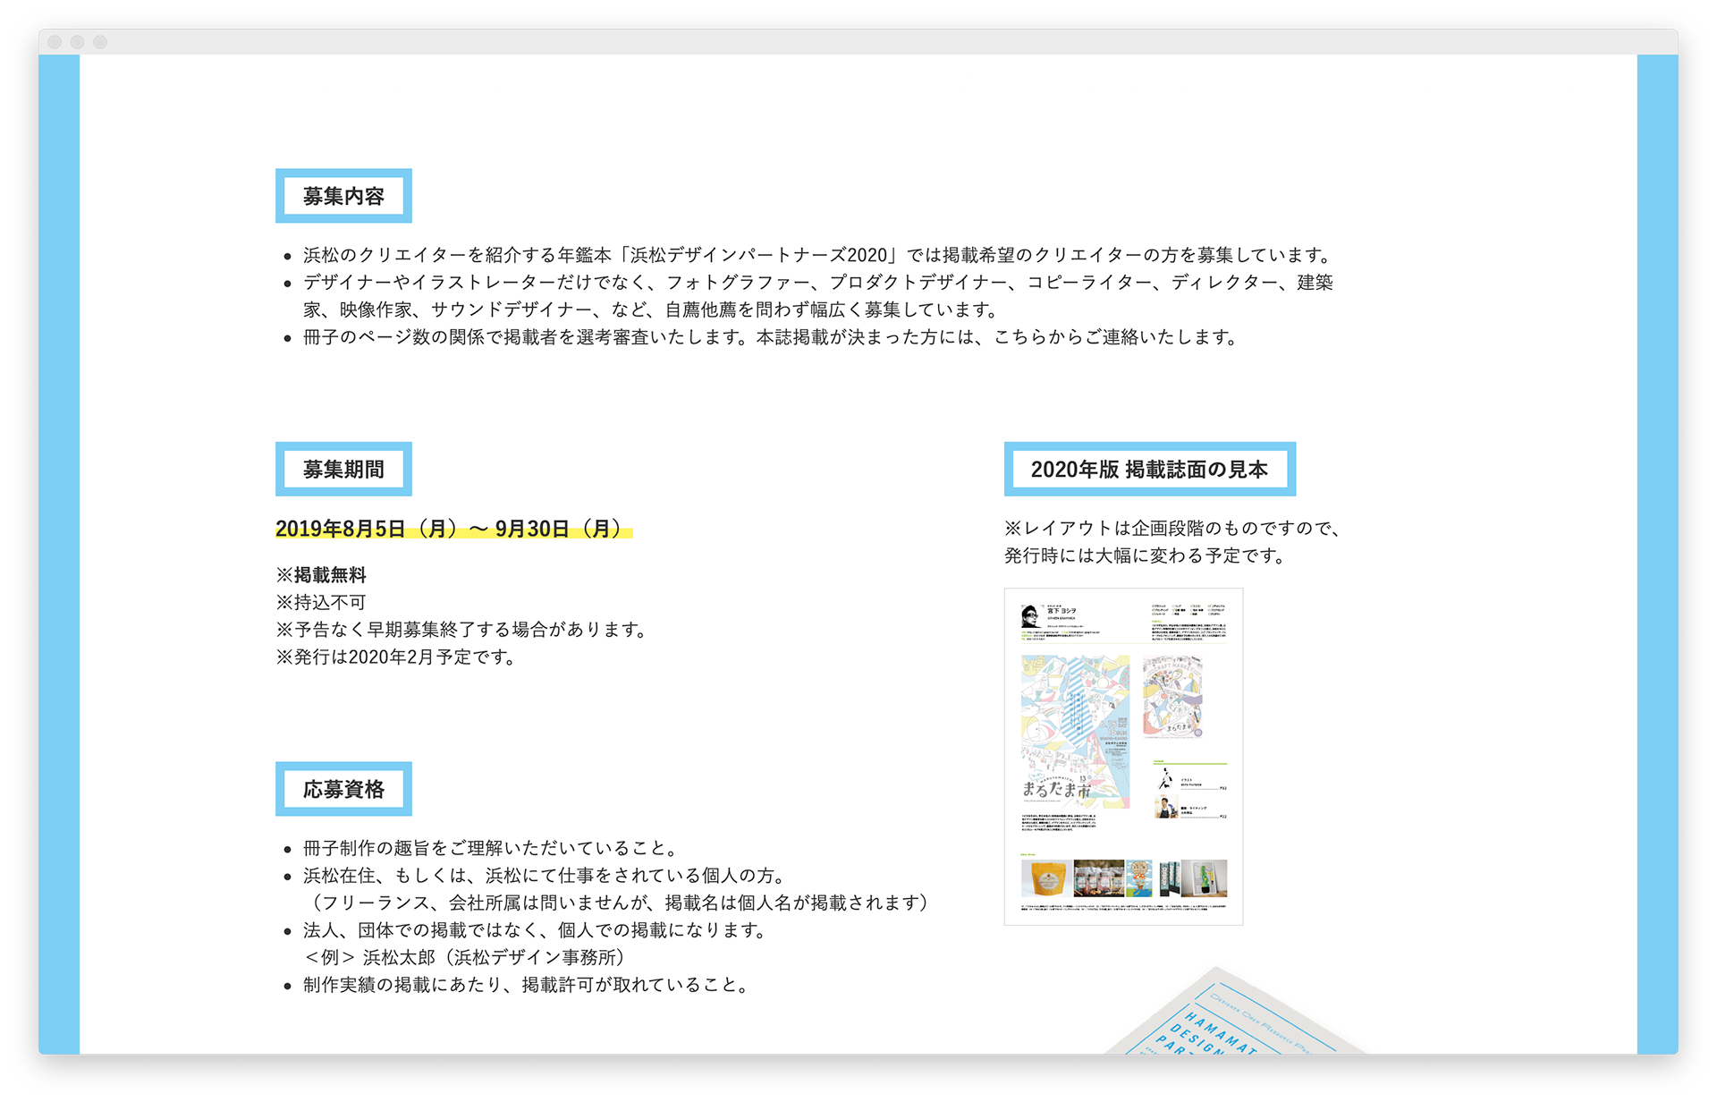Click the first gray window control dot

[x=55, y=42]
